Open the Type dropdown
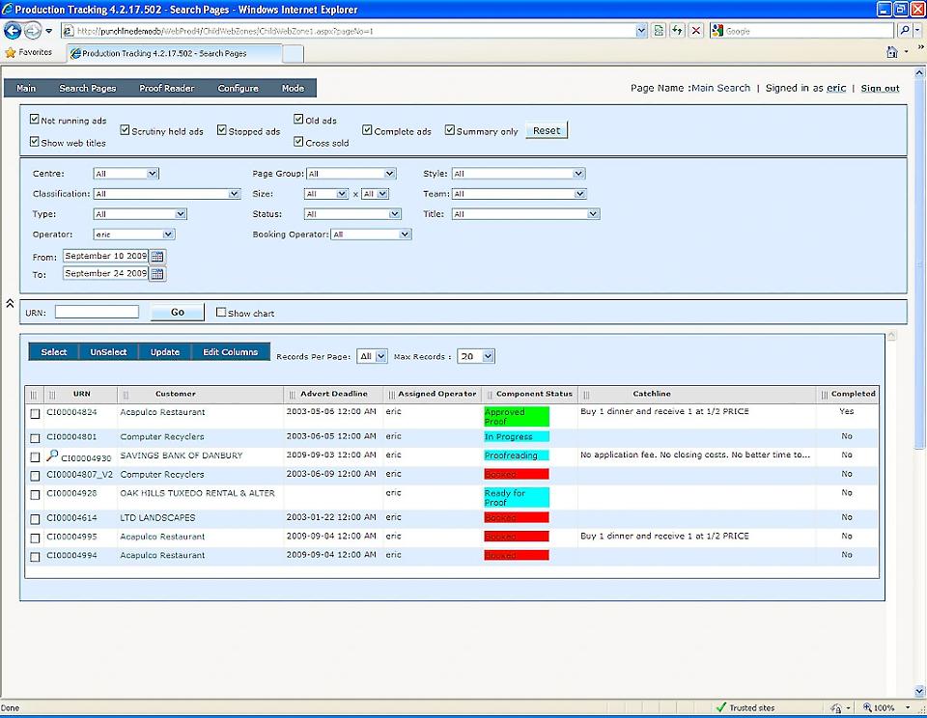 pos(140,214)
